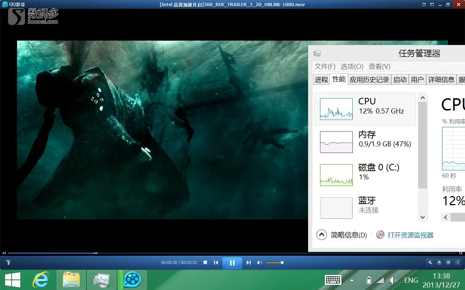Click the ENG input language indicator
Screen dimensions: 465x290
[411, 280]
